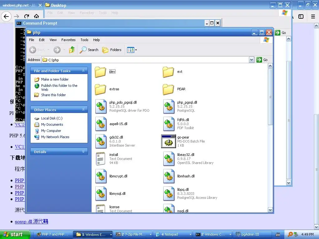Click the browser hamburger menu icon
Screen dimensions: 319x239
click(313, 16)
